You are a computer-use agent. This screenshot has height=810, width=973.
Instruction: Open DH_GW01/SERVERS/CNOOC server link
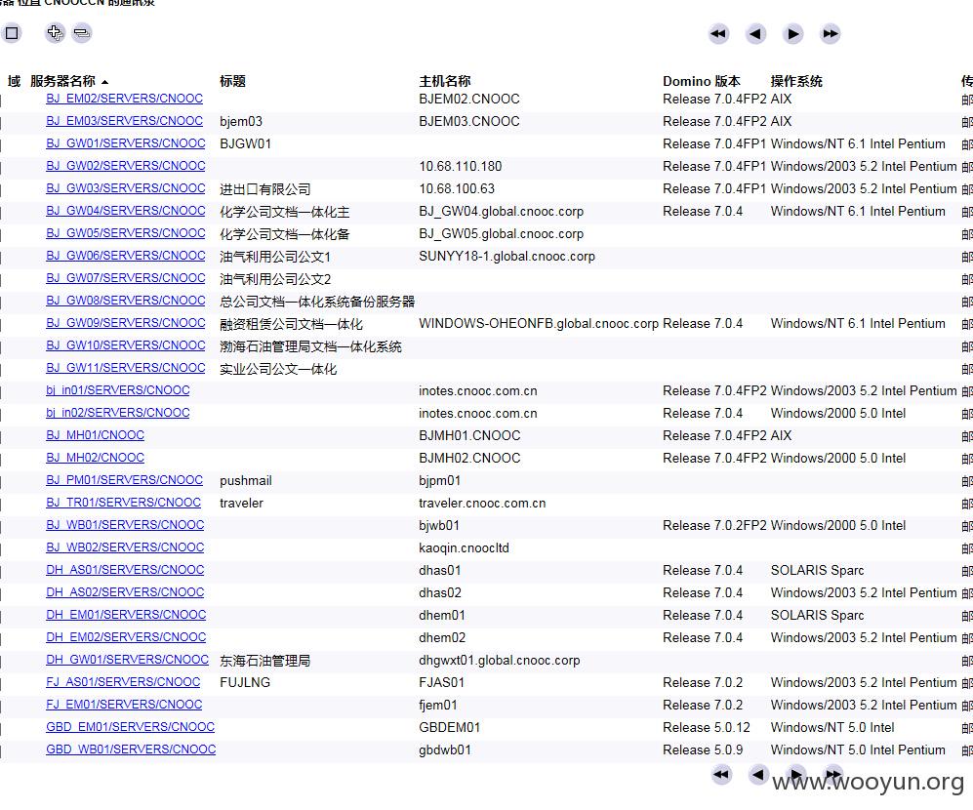click(x=127, y=659)
